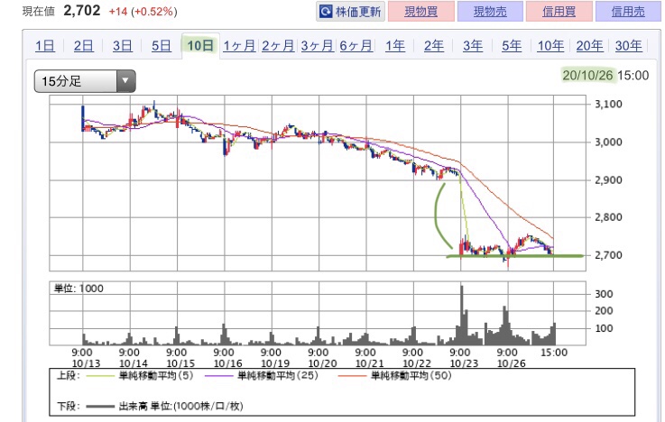This screenshot has height=422, width=665.
Task: Click the 単純移動平均(25) legend entry
Action: pyautogui.click(x=262, y=375)
